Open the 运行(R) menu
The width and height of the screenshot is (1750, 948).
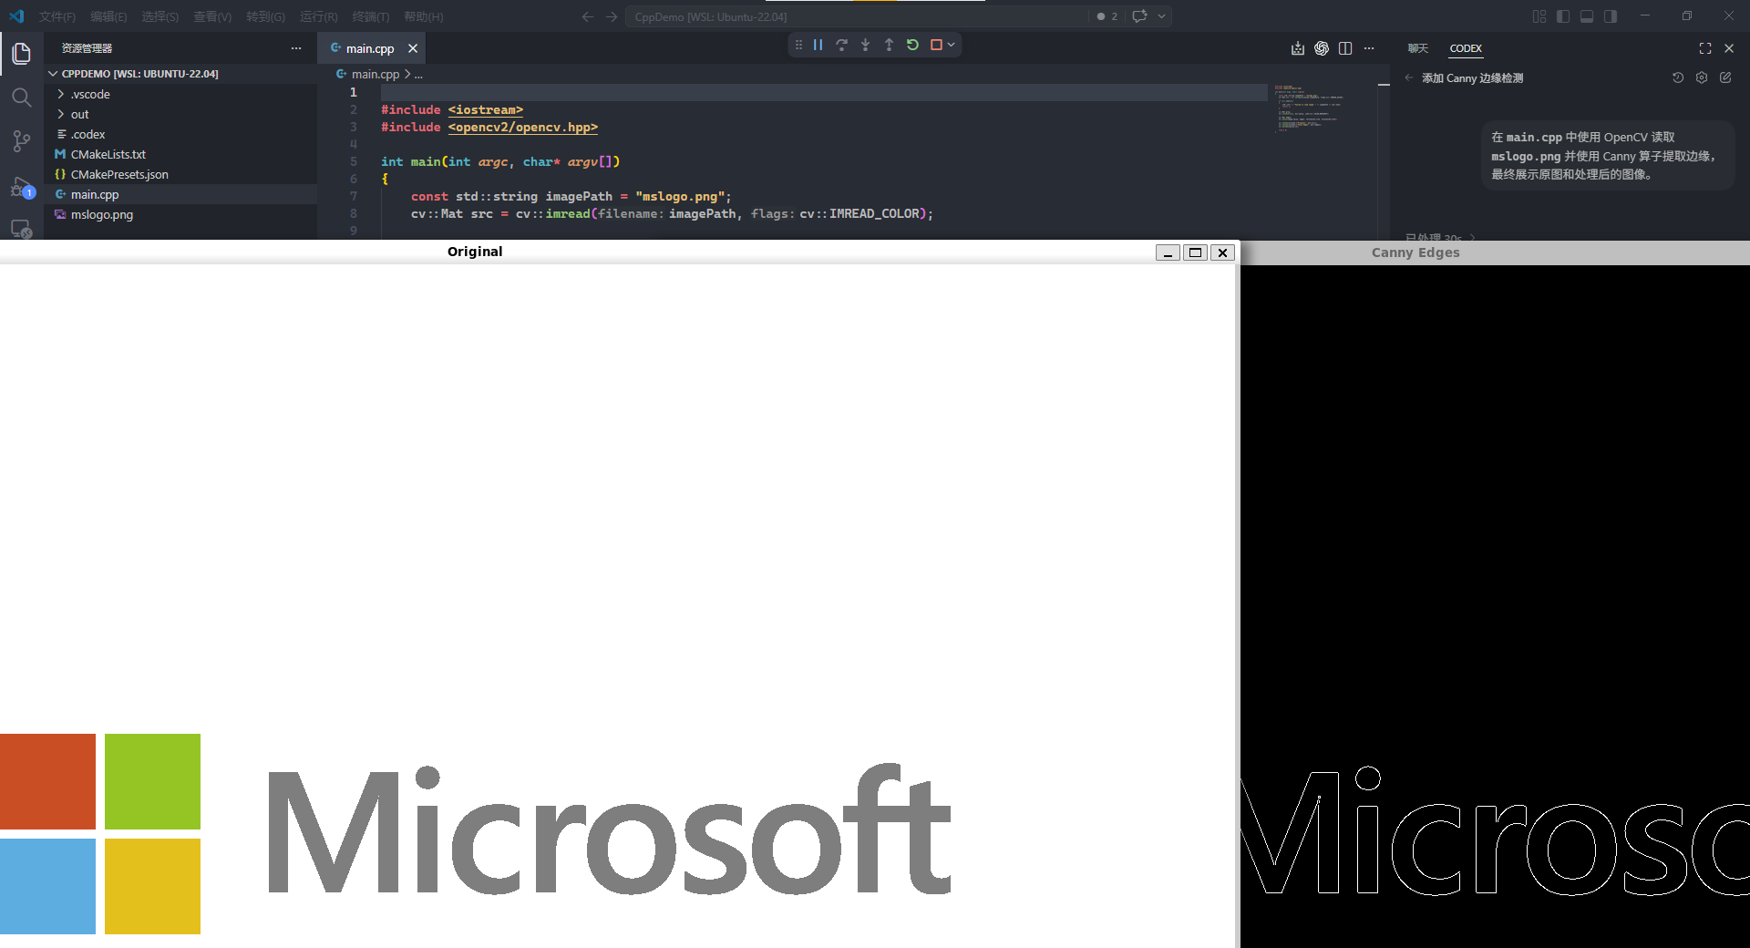(318, 16)
